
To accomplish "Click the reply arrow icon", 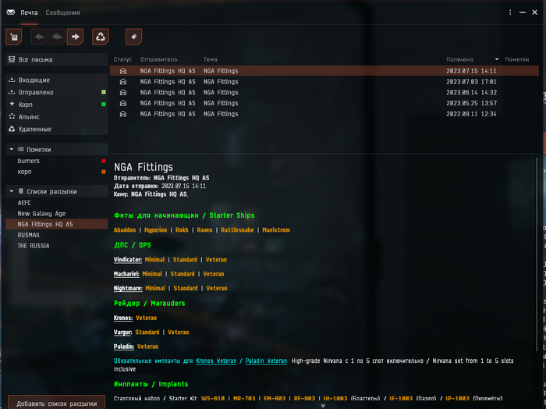I will click(39, 37).
